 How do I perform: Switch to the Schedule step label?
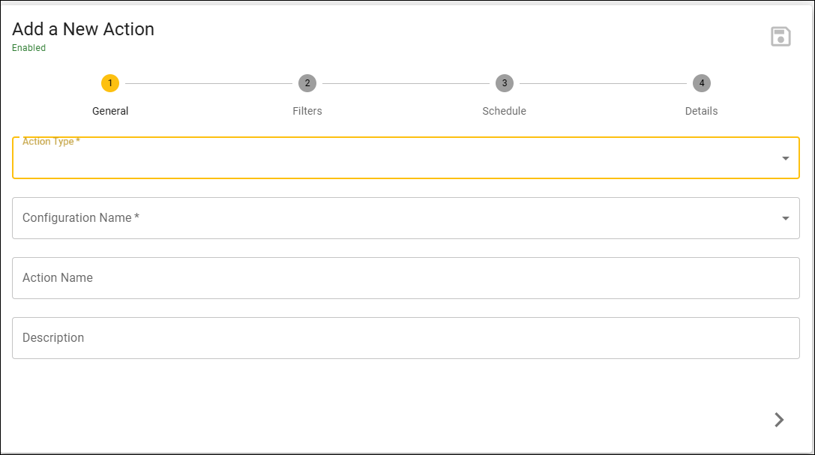pos(504,111)
